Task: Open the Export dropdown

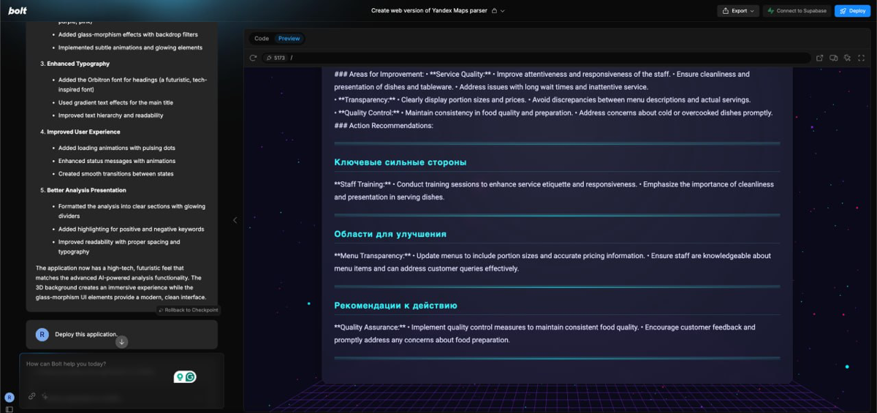Action: click(x=738, y=11)
